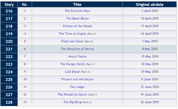Open The Big Bang episode link
Viewport: 178px width, 109px height.
[x=72, y=102]
